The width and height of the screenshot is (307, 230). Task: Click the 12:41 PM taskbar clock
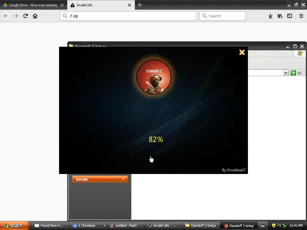tap(296, 226)
